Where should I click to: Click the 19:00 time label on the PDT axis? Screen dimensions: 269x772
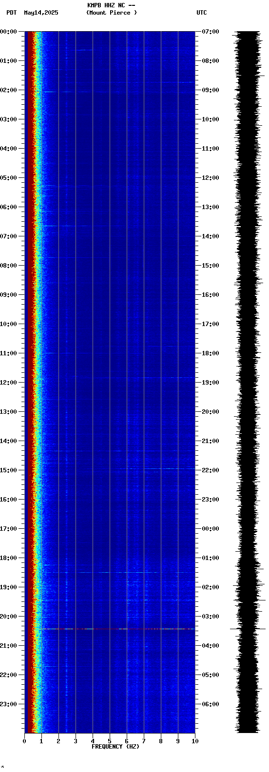coord(8,587)
